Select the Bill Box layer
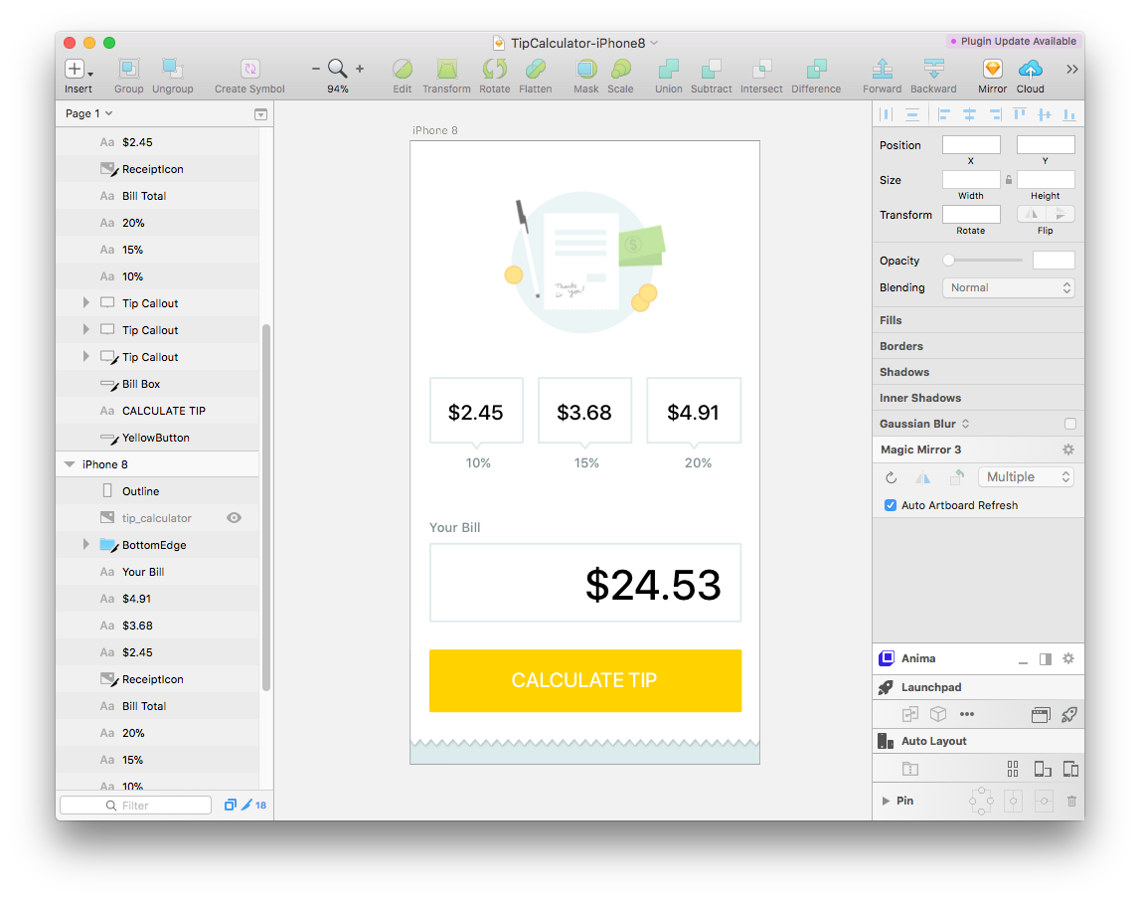The width and height of the screenshot is (1140, 900). pyautogui.click(x=158, y=384)
